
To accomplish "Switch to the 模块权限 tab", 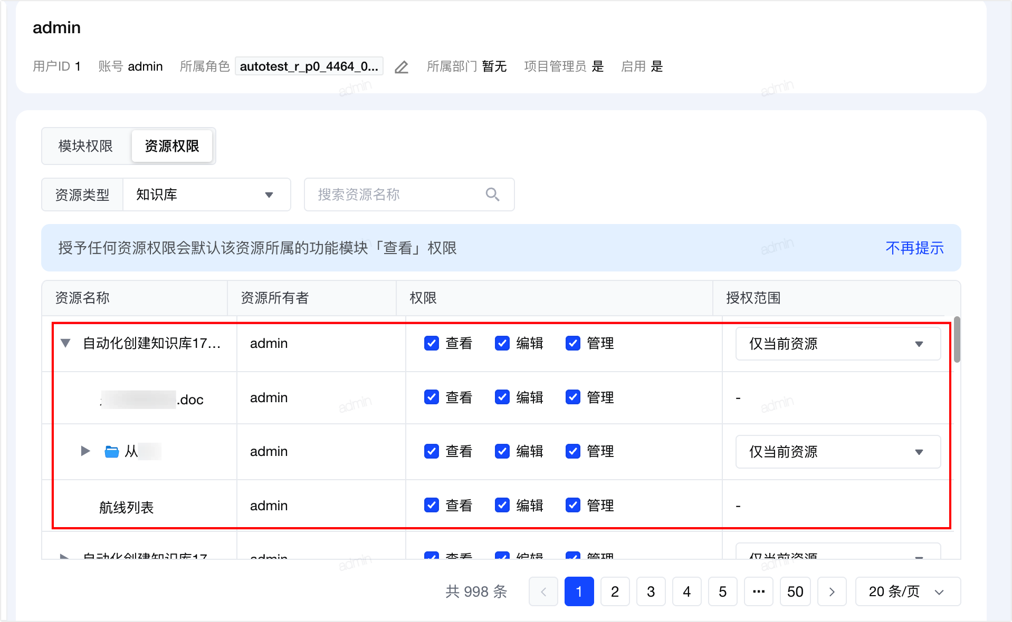I will [x=85, y=146].
